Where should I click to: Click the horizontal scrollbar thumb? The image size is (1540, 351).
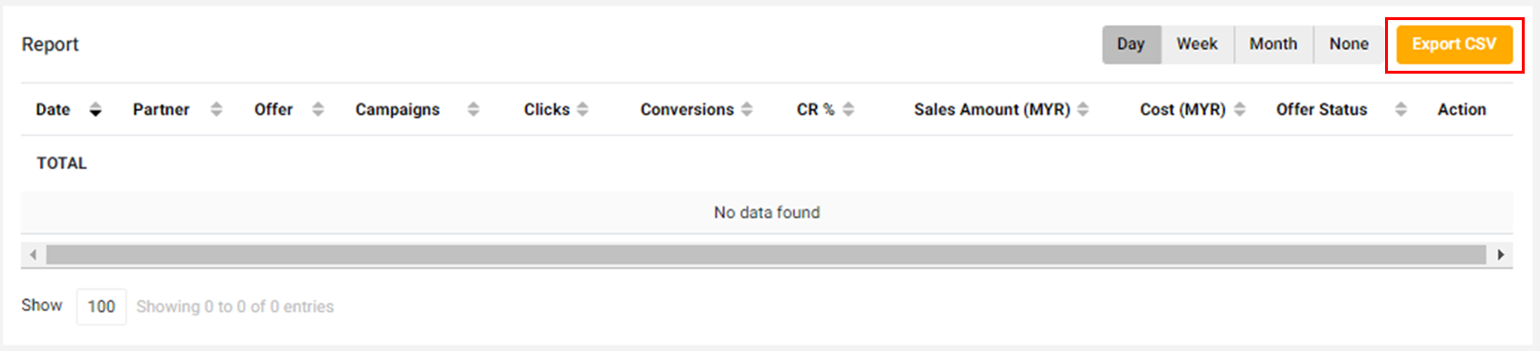click(765, 254)
